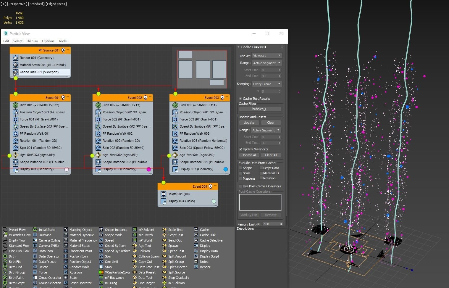Open the Edit menu
This screenshot has height=288, width=449.
pos(6,41)
